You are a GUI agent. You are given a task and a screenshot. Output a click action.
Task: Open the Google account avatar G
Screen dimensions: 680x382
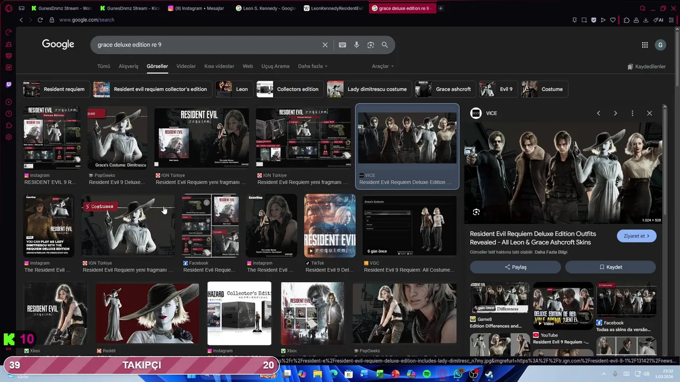click(660, 45)
